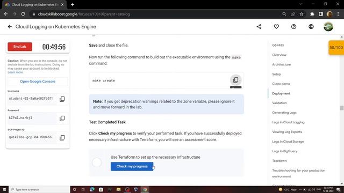This screenshot has height=193, width=344.
Task: Click the share icon in lab header
Action: (x=259, y=27)
